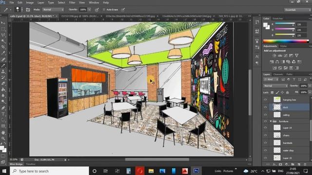Add a Levels adjustment
Image resolution: width=312 pixels, height=175 pixels.
[x=280, y=55]
